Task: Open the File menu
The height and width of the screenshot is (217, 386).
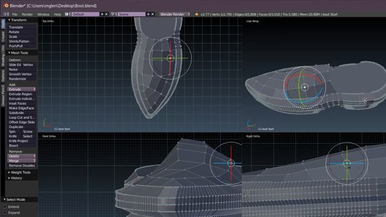Action: 14,14
